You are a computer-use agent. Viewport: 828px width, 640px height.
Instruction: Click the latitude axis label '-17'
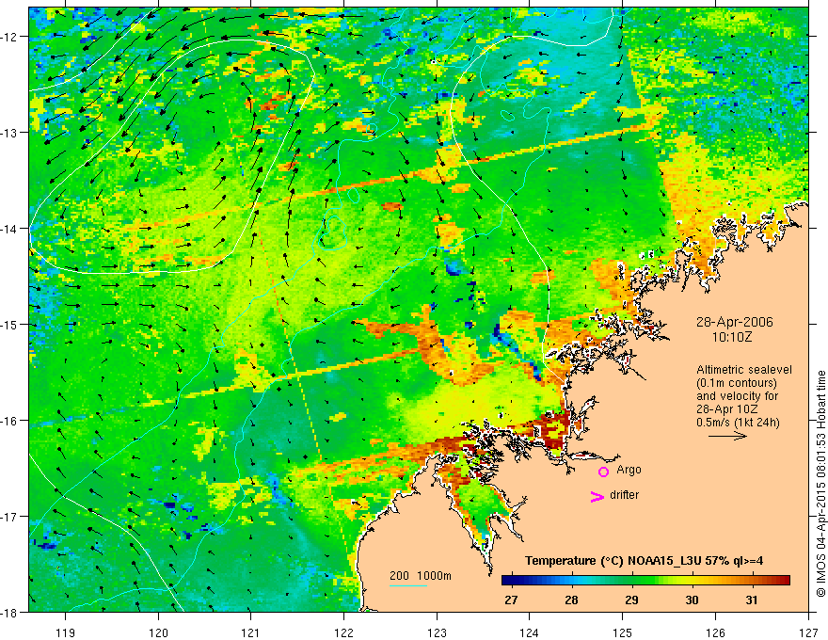tap(9, 517)
